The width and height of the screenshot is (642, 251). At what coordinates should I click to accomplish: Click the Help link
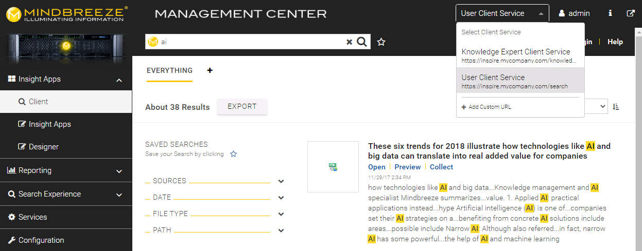coord(615,42)
